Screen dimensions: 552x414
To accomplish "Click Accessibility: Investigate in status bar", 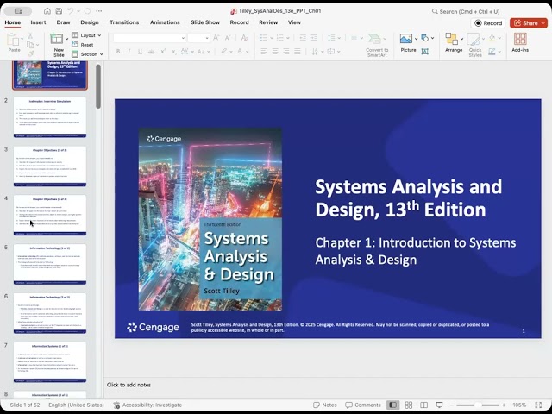I will coord(147,405).
